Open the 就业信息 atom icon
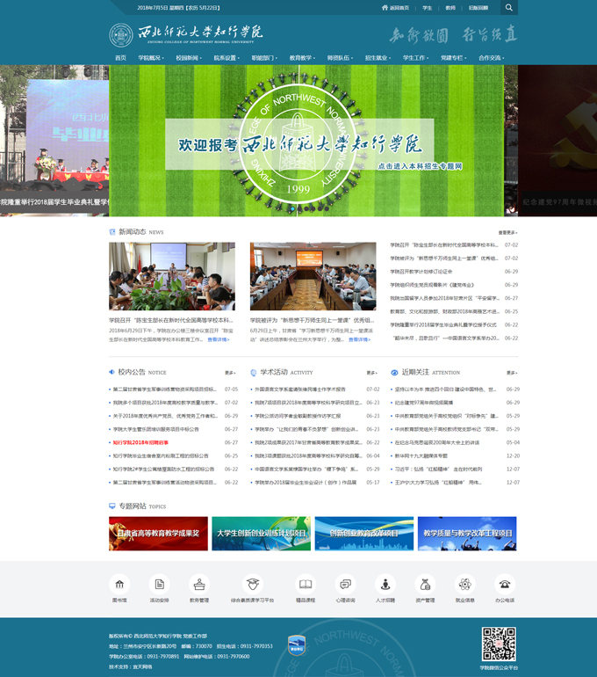Viewport: 597px width, 677px height. click(464, 584)
